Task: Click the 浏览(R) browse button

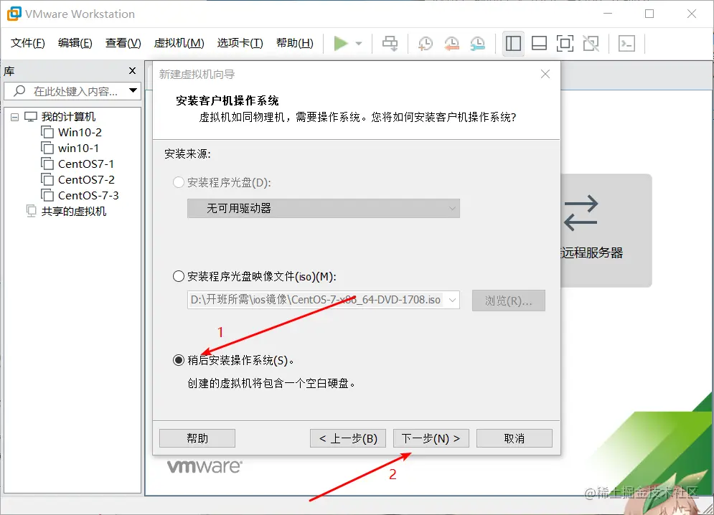Action: click(x=508, y=301)
